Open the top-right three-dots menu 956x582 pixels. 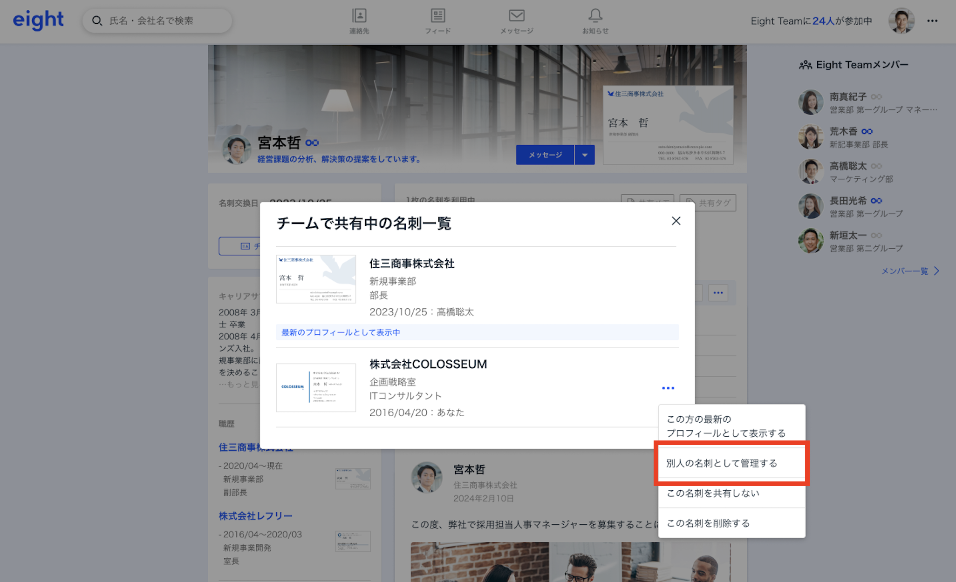pyautogui.click(x=932, y=21)
